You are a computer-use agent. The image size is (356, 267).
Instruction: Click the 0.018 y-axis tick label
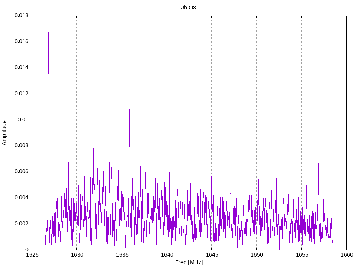click(x=22, y=15)
